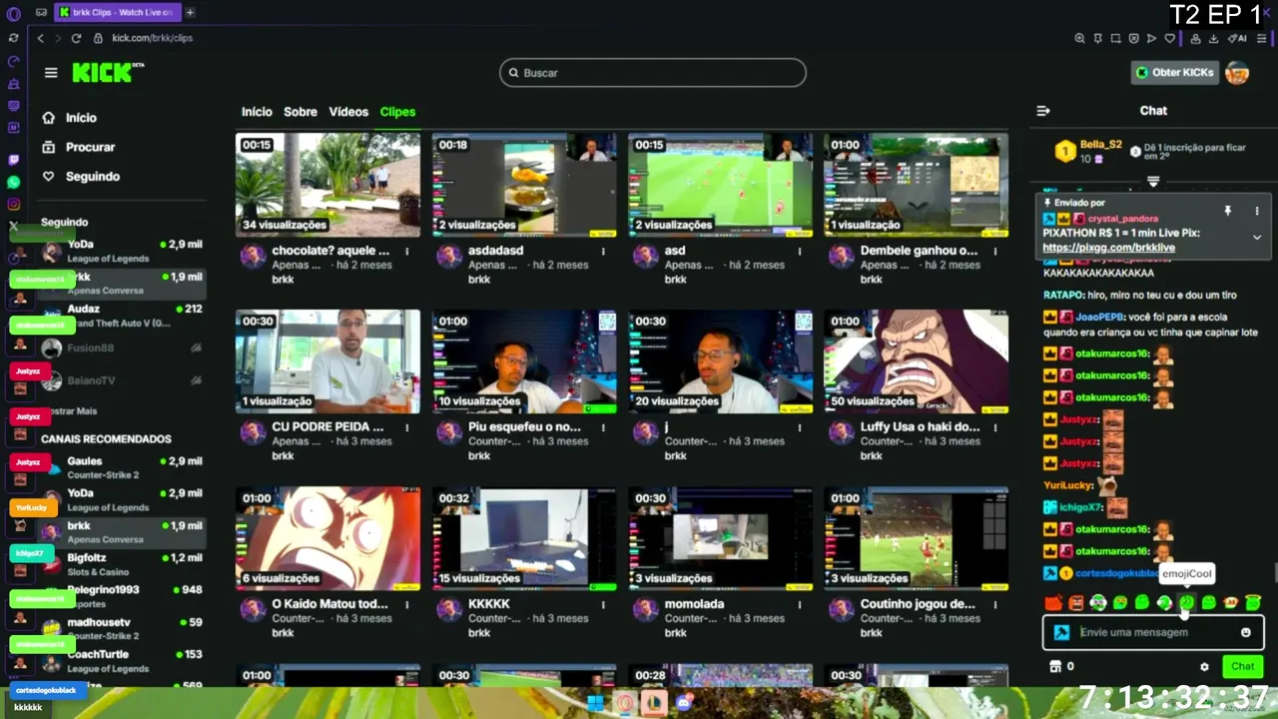Click the pin icon on the pinned message
The image size is (1278, 719).
1228,211
